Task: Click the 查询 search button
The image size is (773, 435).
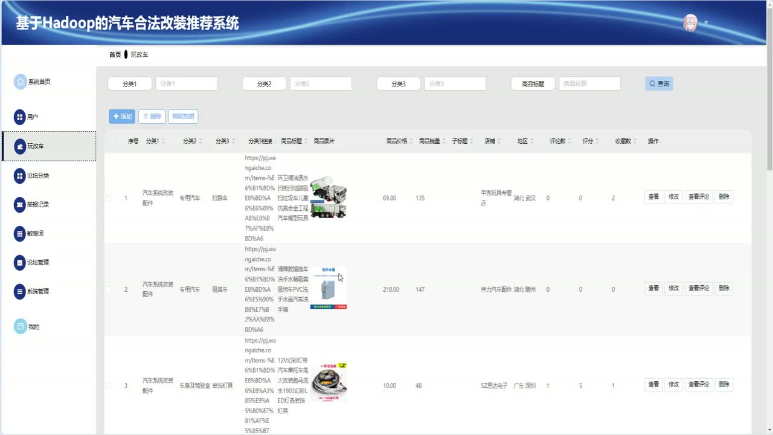Action: [x=659, y=83]
